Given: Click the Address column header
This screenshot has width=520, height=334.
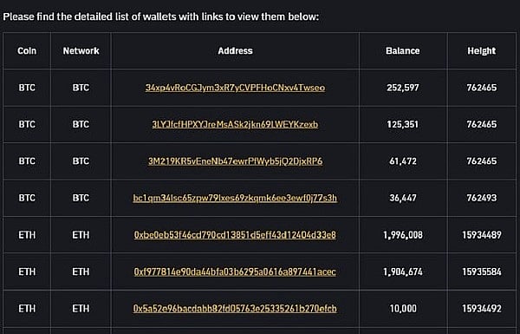Looking at the screenshot, I should pos(235,51).
